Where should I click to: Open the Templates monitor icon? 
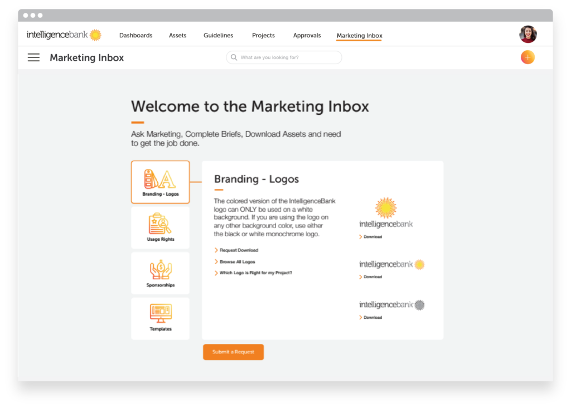(160, 318)
